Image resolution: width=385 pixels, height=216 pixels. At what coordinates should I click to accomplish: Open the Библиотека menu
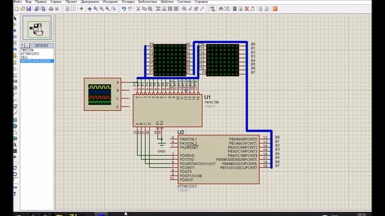point(147,2)
